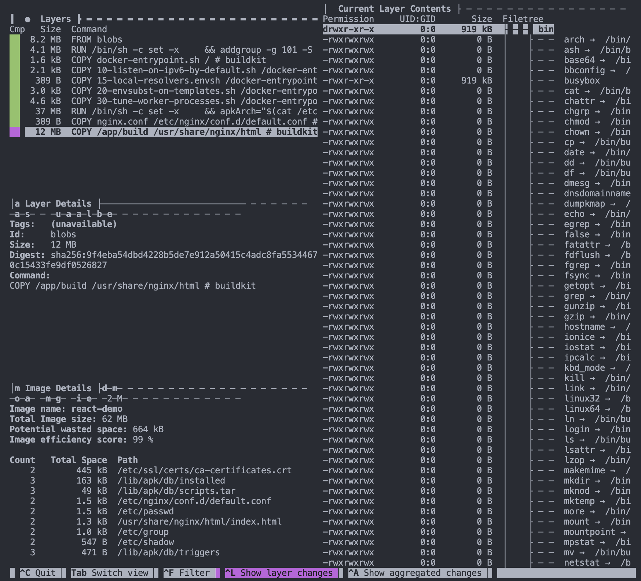
Task: Focus the Current Layer Contents panel header
Action: pyautogui.click(x=394, y=9)
